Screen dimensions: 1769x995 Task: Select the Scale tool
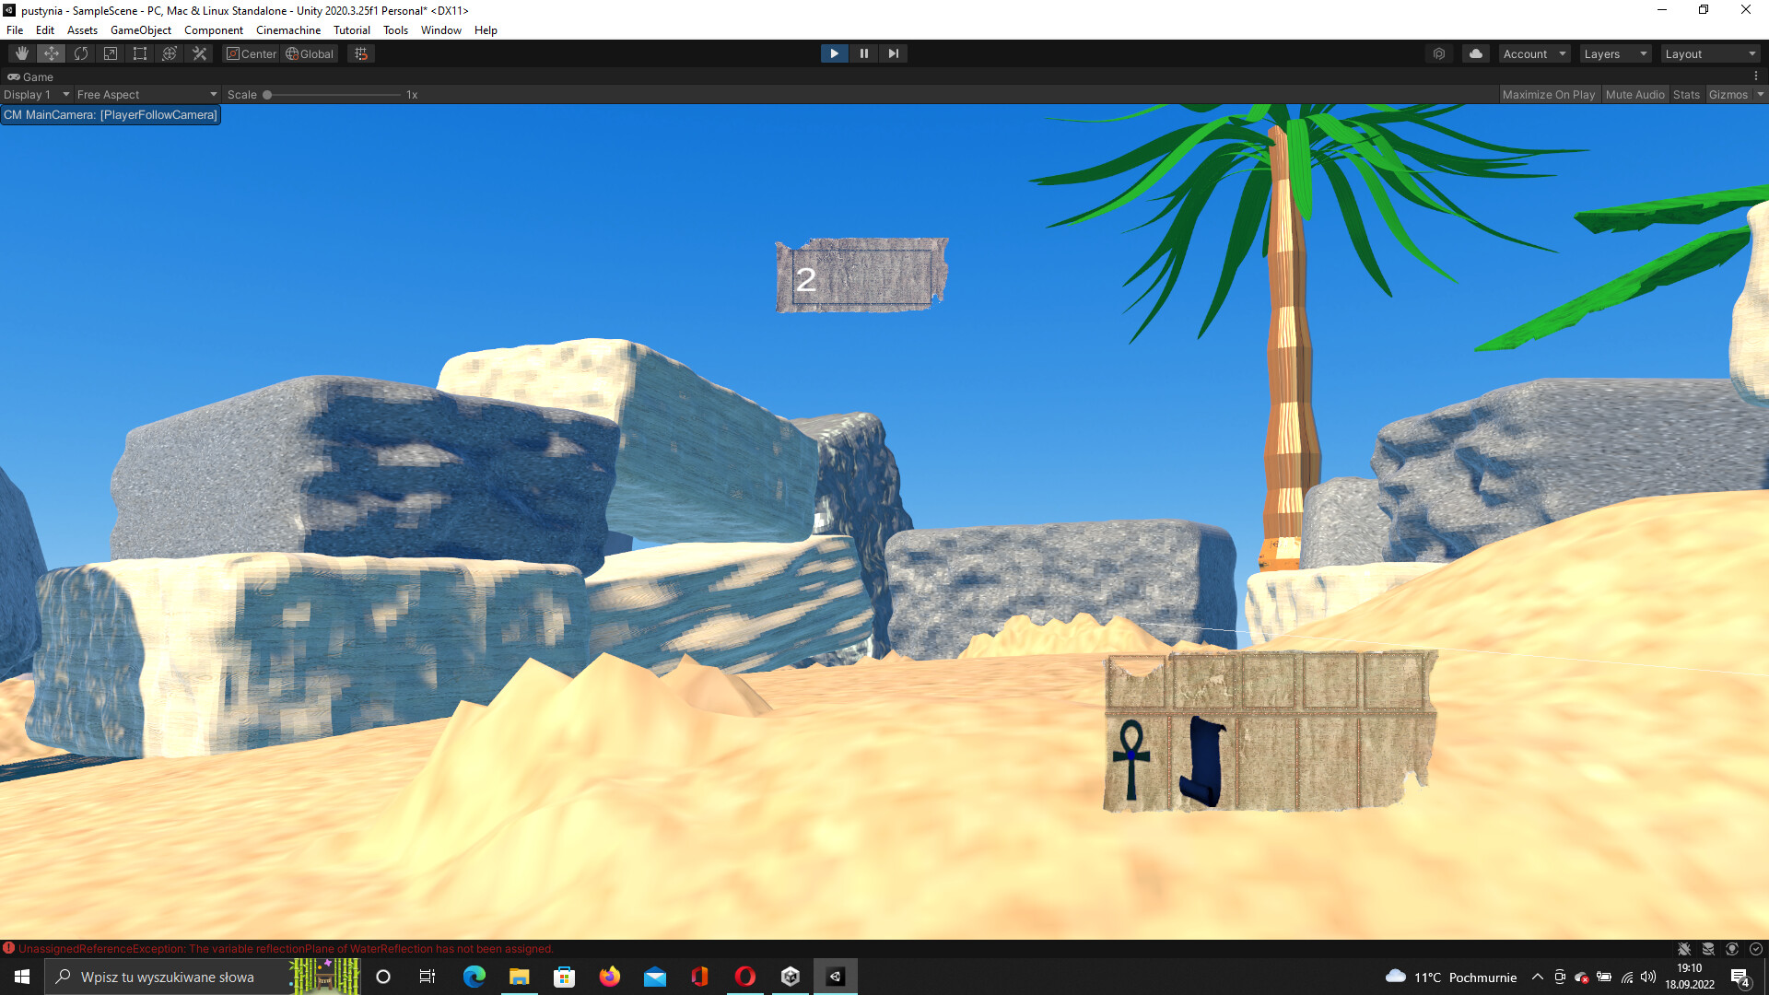pyautogui.click(x=111, y=53)
